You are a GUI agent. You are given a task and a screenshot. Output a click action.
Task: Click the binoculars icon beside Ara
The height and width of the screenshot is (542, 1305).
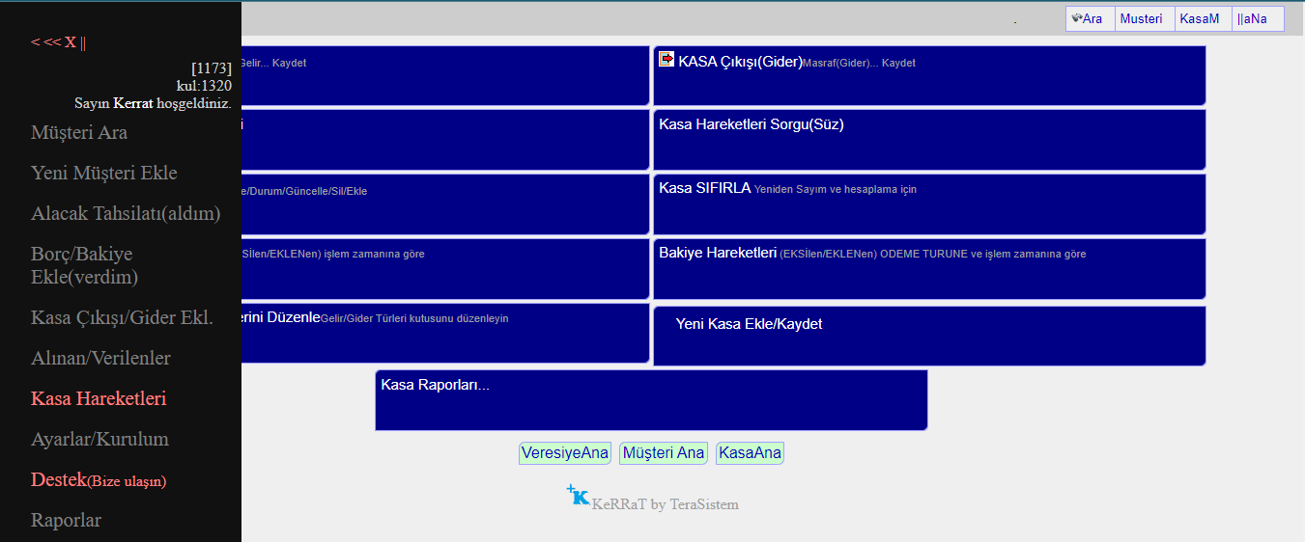(x=1076, y=18)
